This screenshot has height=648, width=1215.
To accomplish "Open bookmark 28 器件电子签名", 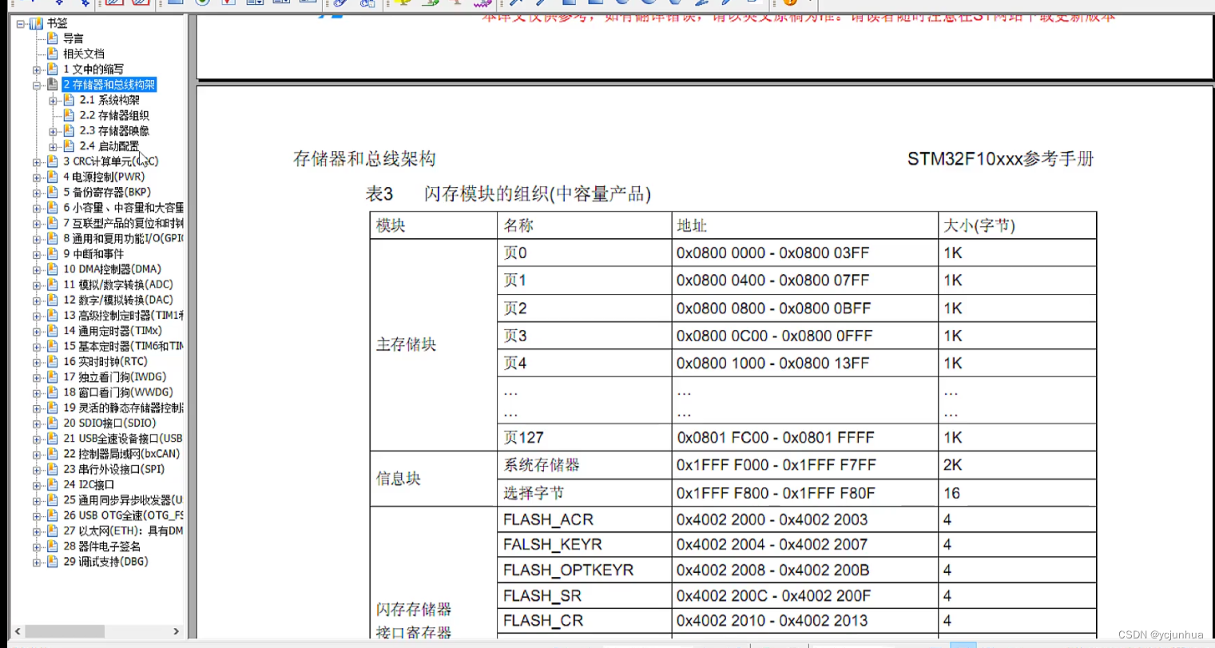I will click(x=101, y=547).
